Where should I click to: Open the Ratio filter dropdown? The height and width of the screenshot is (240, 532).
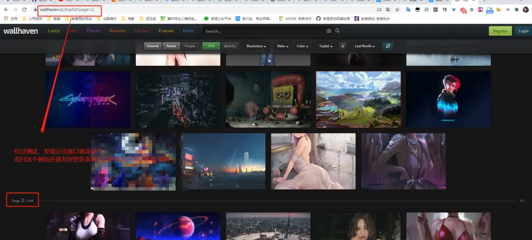pos(282,46)
